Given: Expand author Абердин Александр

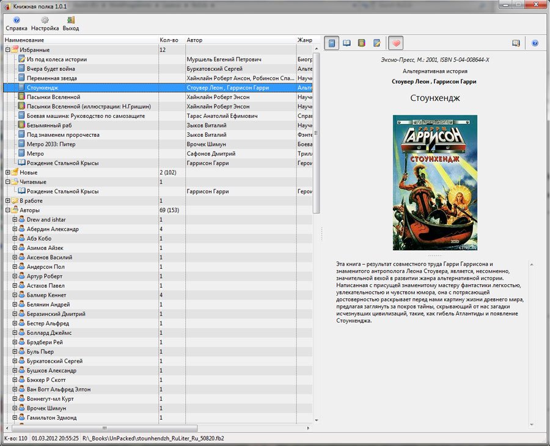Looking at the screenshot, I should click(x=15, y=229).
